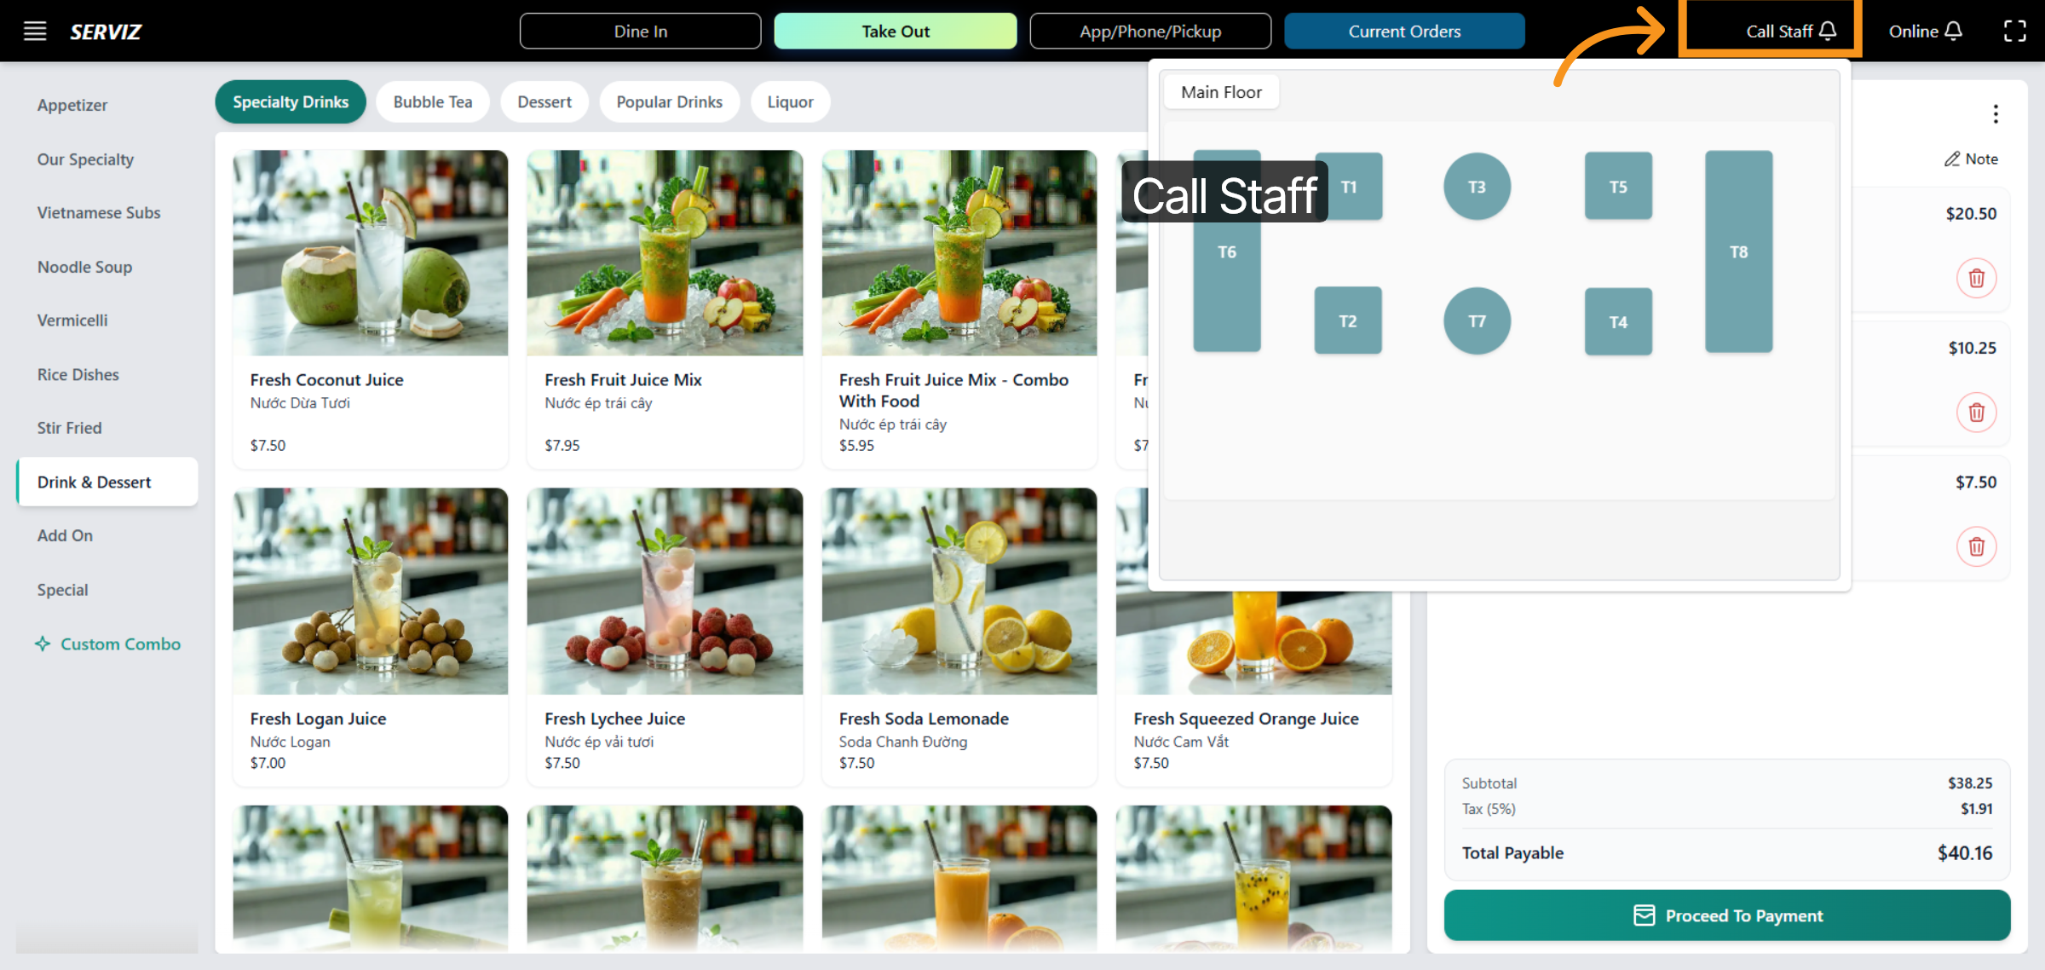2045x970 pixels.
Task: Delete the $20.50 order item
Action: [1976, 279]
